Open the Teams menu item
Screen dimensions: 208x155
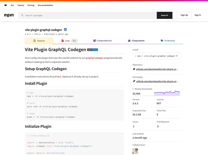click(x=21, y=5)
